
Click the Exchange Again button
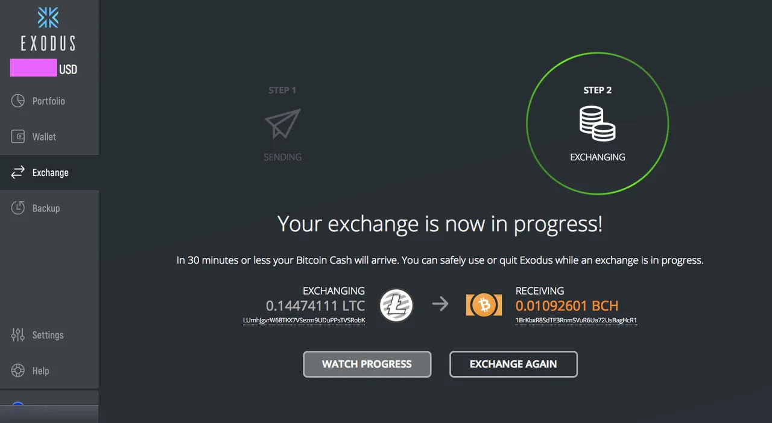[x=513, y=364]
